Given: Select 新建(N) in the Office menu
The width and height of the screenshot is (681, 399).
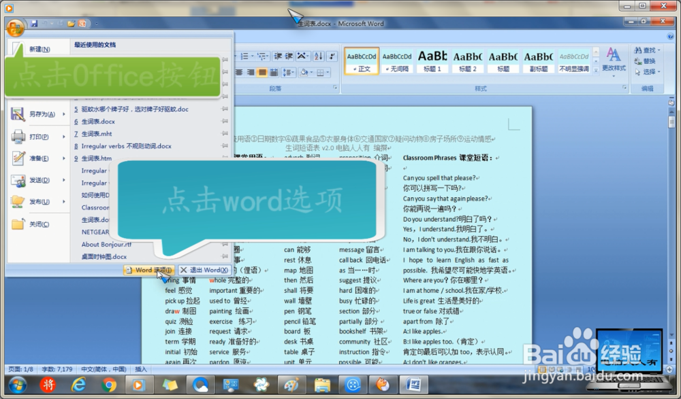Looking at the screenshot, I should pos(38,49).
